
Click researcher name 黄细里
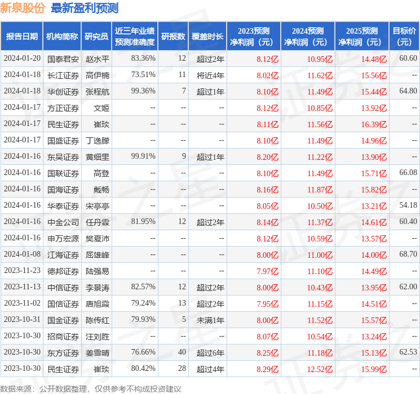coord(98,157)
